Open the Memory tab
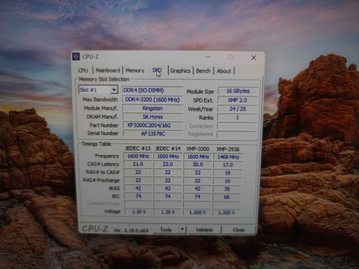 click(x=135, y=71)
